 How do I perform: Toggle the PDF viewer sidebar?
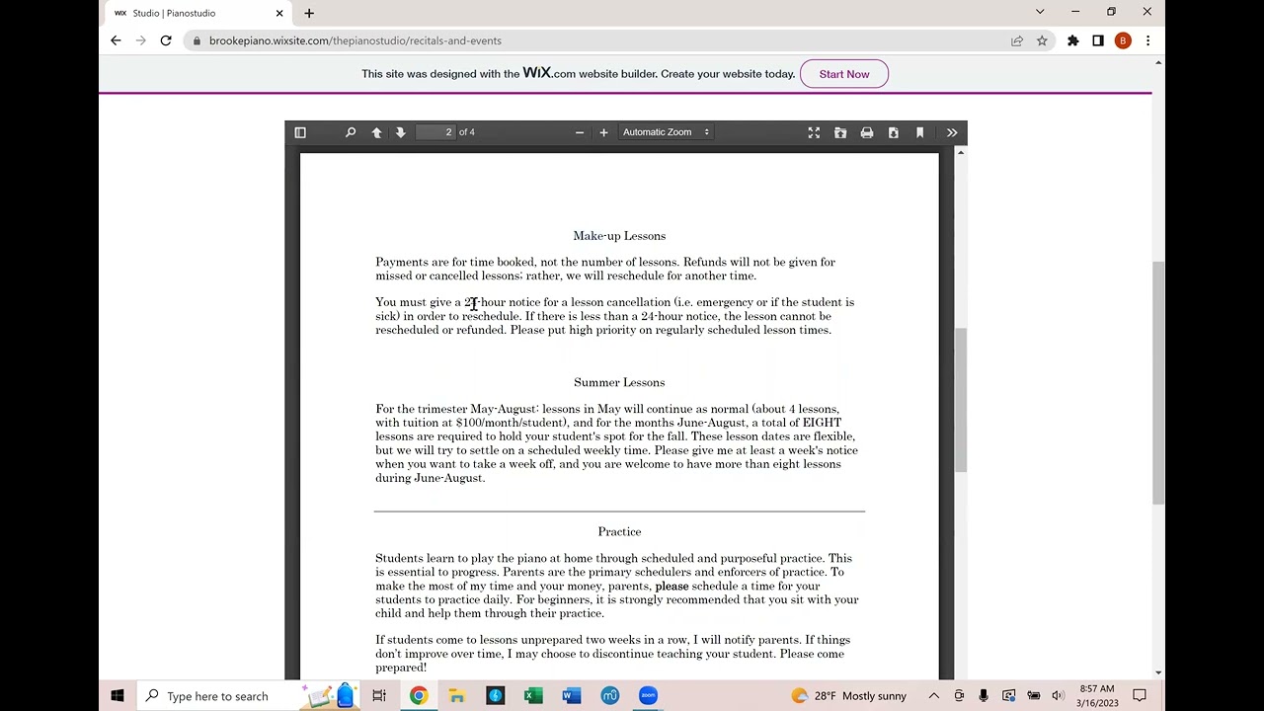(300, 132)
